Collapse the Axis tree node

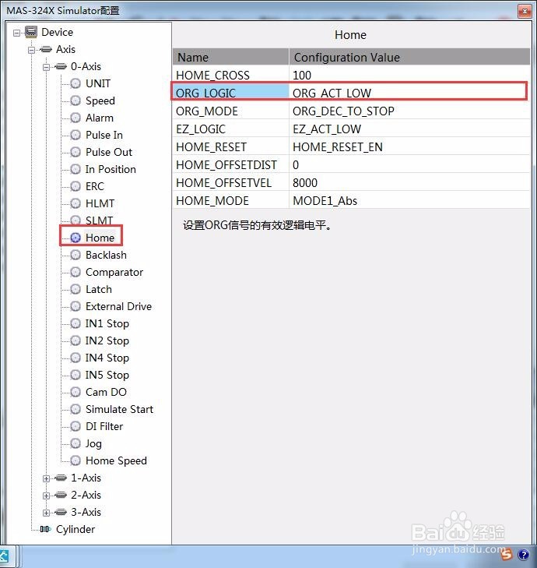pyautogui.click(x=31, y=50)
